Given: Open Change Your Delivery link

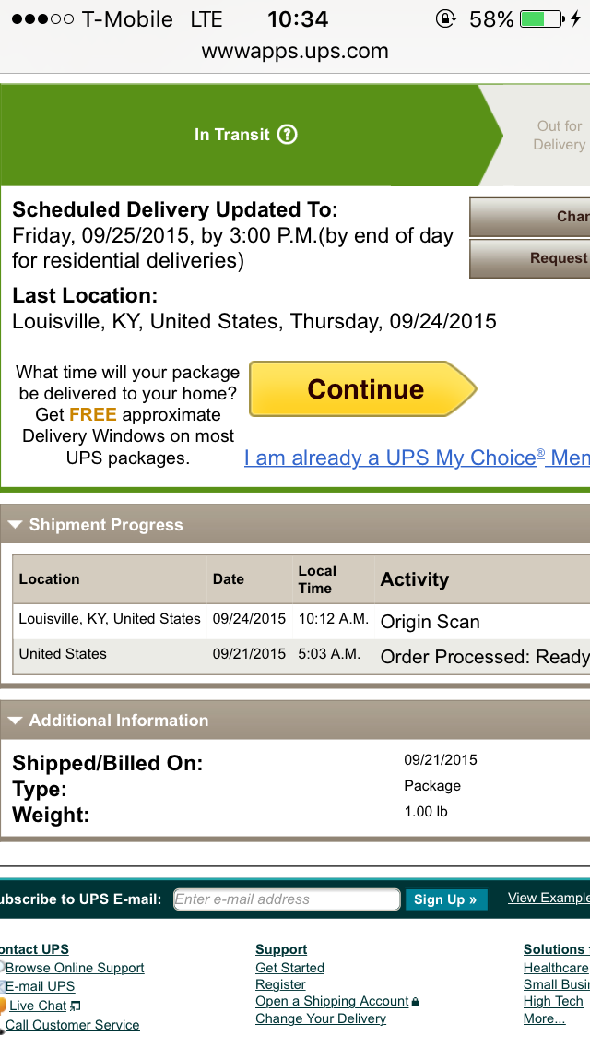Looking at the screenshot, I should tap(321, 1018).
